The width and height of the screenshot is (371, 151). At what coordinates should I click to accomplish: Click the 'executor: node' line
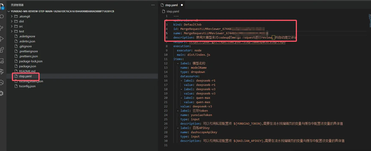[189, 51]
